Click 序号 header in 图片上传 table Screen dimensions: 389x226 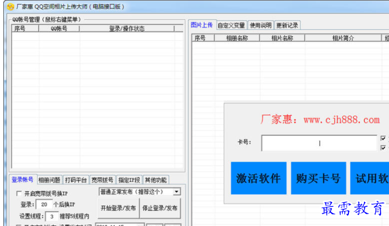(x=203, y=38)
